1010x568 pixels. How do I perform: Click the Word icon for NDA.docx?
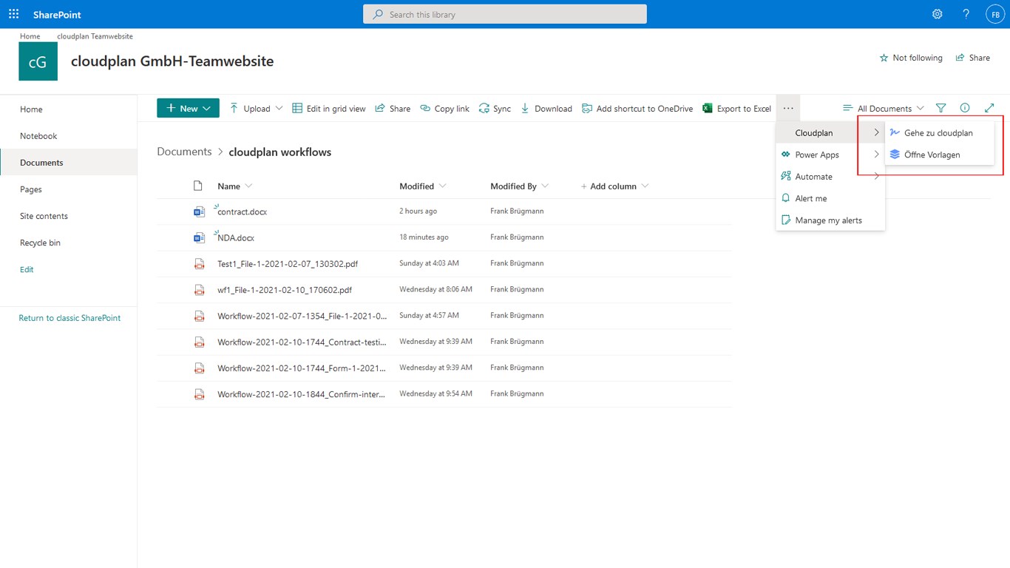pos(198,237)
